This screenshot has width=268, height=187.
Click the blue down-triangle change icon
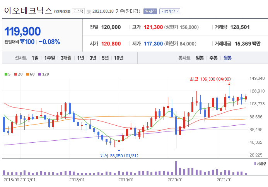pos(22,41)
